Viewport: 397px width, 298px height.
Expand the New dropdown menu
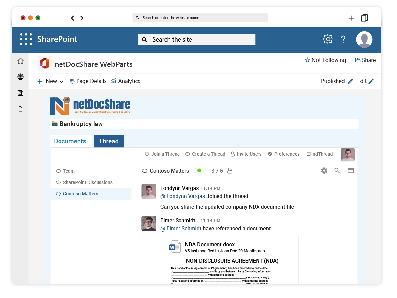[51, 81]
